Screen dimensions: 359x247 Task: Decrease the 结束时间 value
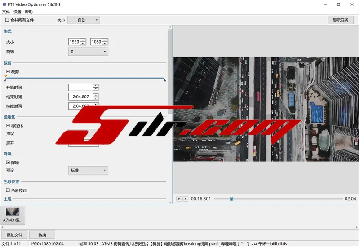tap(96, 98)
